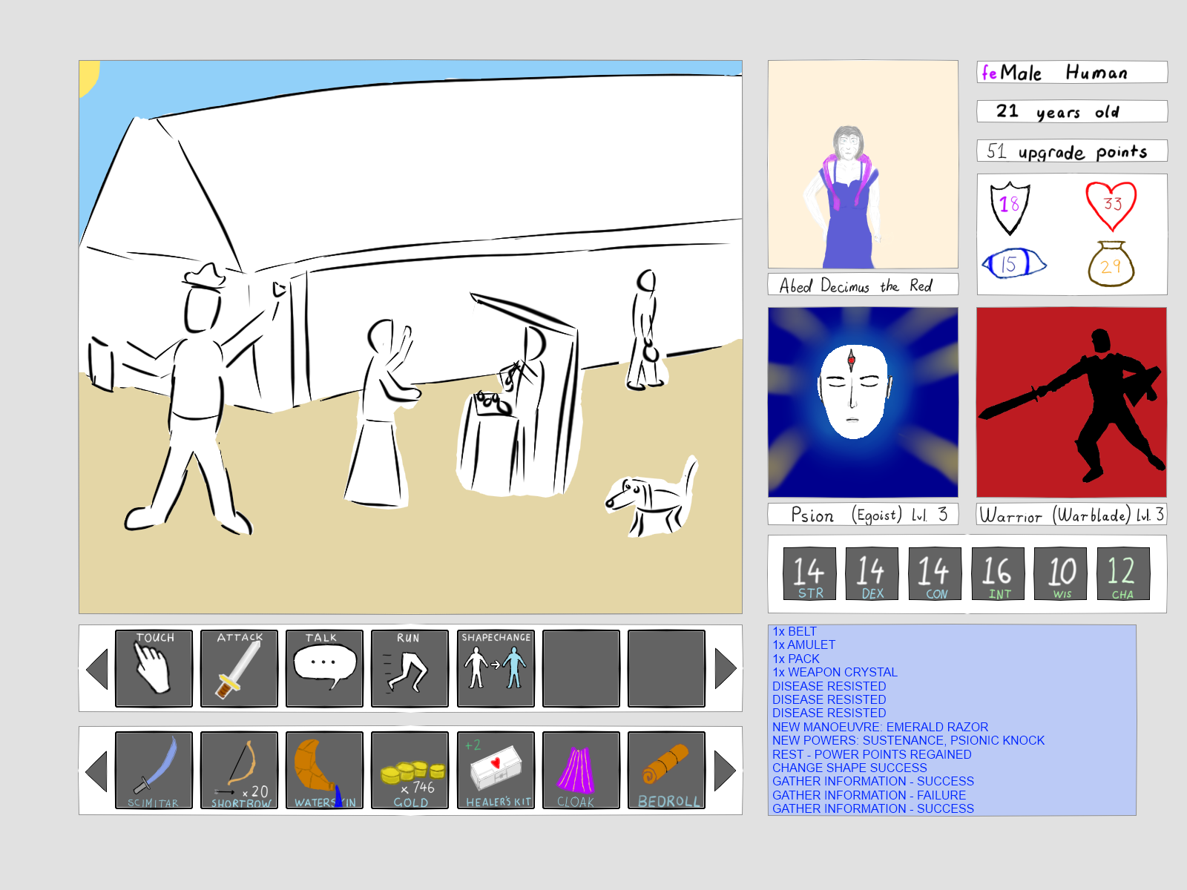Click the Talk speech bubble action

[x=324, y=667]
